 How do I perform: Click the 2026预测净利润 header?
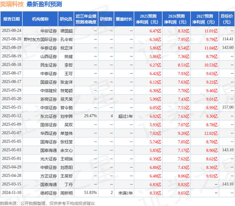[176, 19]
